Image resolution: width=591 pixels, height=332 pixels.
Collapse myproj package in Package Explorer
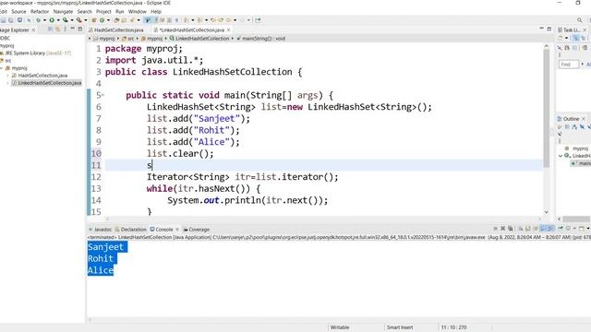pos(2,68)
